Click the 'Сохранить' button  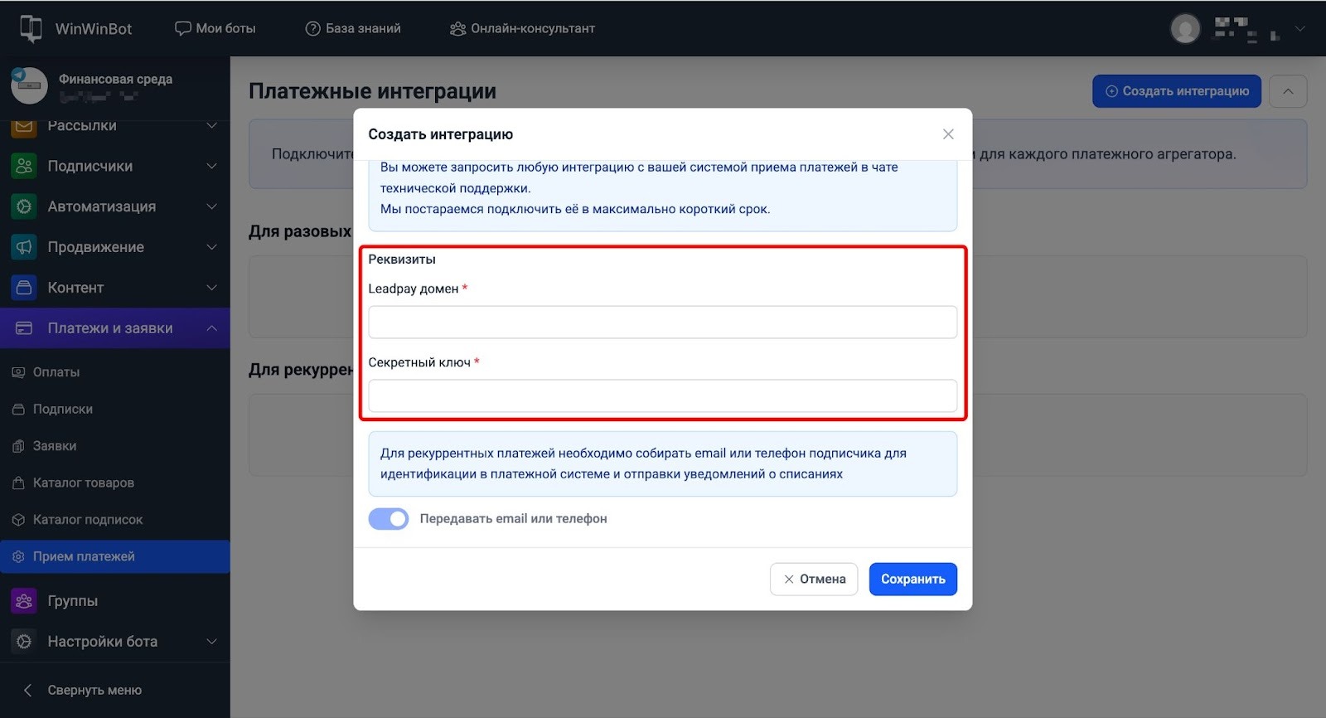click(x=912, y=580)
